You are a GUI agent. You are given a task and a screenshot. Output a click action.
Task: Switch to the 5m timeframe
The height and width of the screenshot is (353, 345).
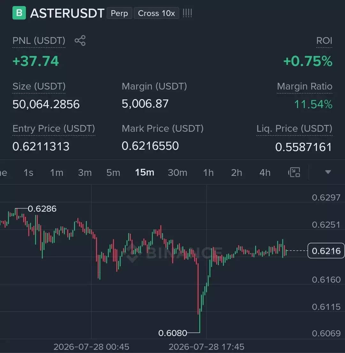(113, 173)
